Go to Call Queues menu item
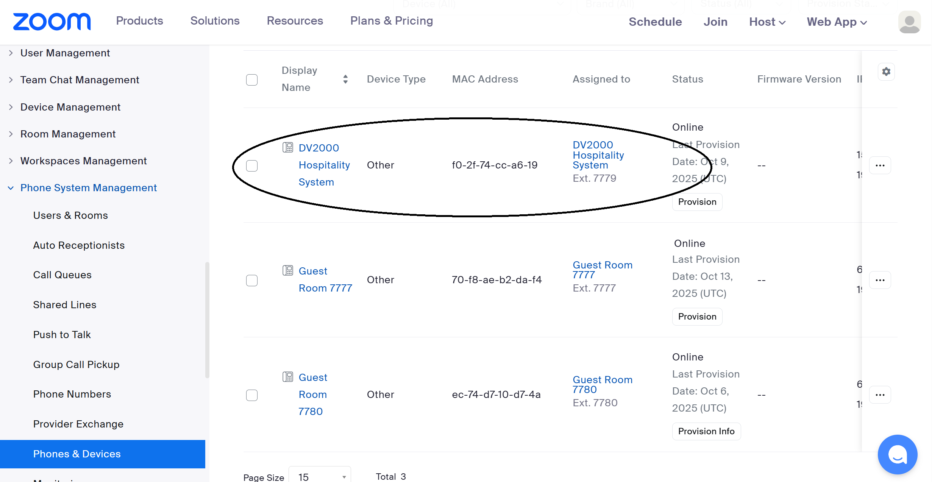 point(62,275)
